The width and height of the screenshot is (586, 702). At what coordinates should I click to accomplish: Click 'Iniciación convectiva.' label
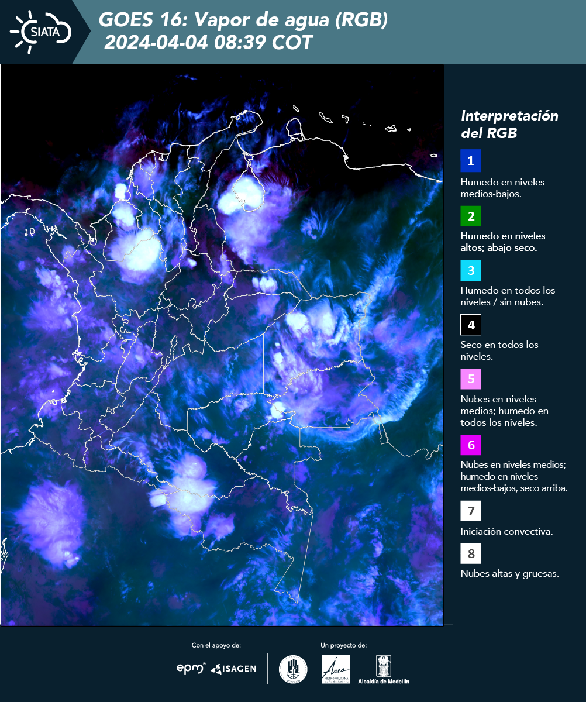click(x=506, y=532)
